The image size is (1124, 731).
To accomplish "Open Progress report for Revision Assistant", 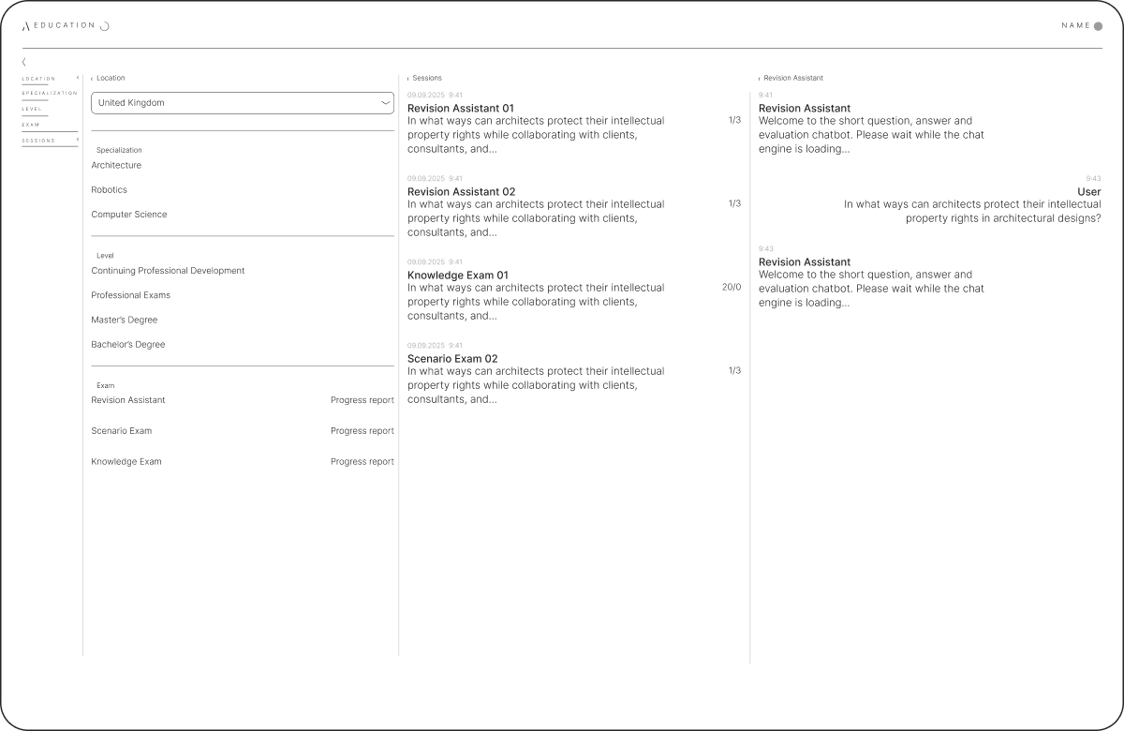I will point(362,400).
